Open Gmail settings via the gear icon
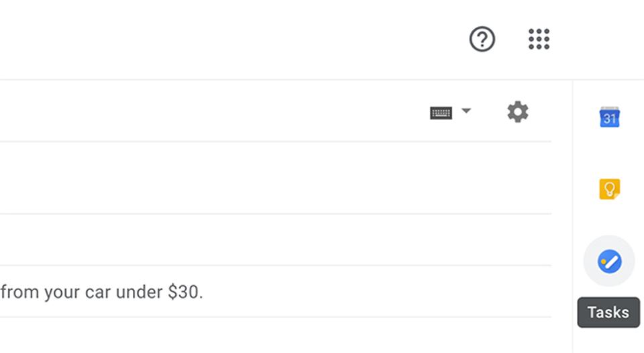Viewport: 644px width, 353px height. (517, 112)
